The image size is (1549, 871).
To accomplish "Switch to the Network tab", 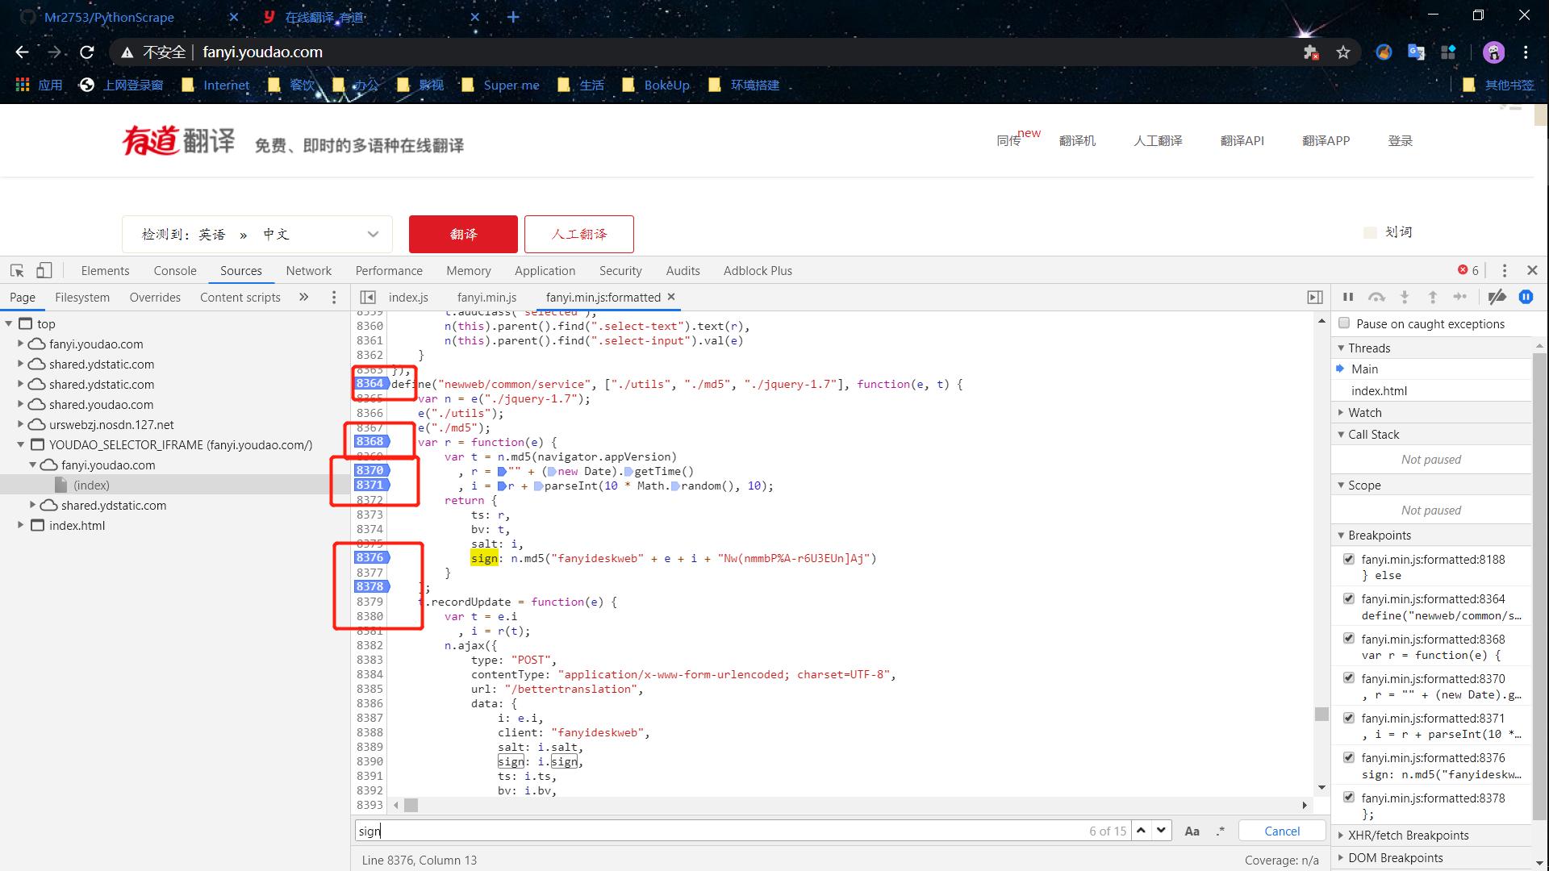I will (308, 271).
